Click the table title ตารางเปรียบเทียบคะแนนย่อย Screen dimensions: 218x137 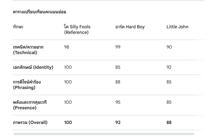pyautogui.click(x=40, y=12)
